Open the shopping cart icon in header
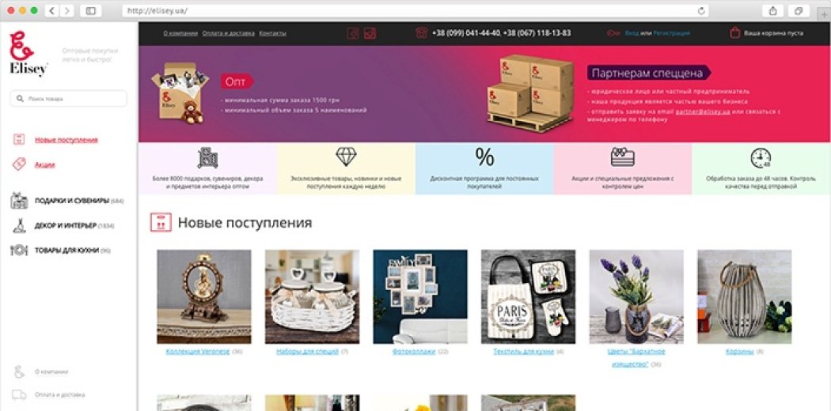 734,32
